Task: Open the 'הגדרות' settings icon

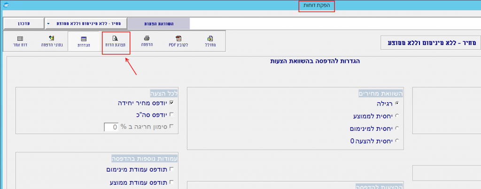Action: (x=83, y=42)
